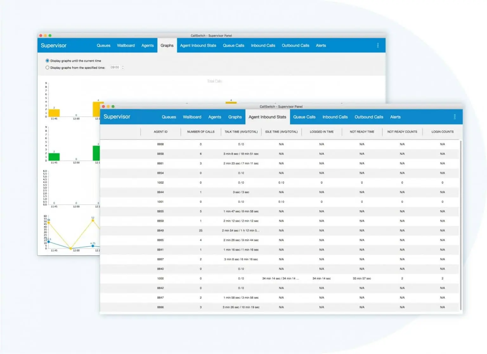This screenshot has width=487, height=354.
Task: Click the TALK TIME (AVG/TOTAL) column header
Action: (x=241, y=132)
